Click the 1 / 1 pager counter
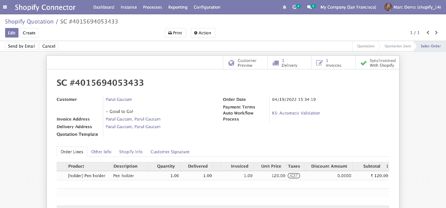Screen dimensions: 446x208 415,33
